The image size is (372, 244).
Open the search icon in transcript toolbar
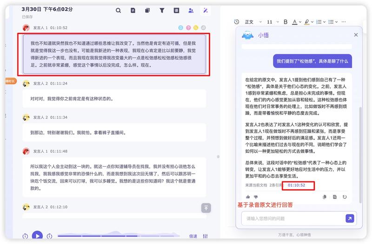coord(118,10)
